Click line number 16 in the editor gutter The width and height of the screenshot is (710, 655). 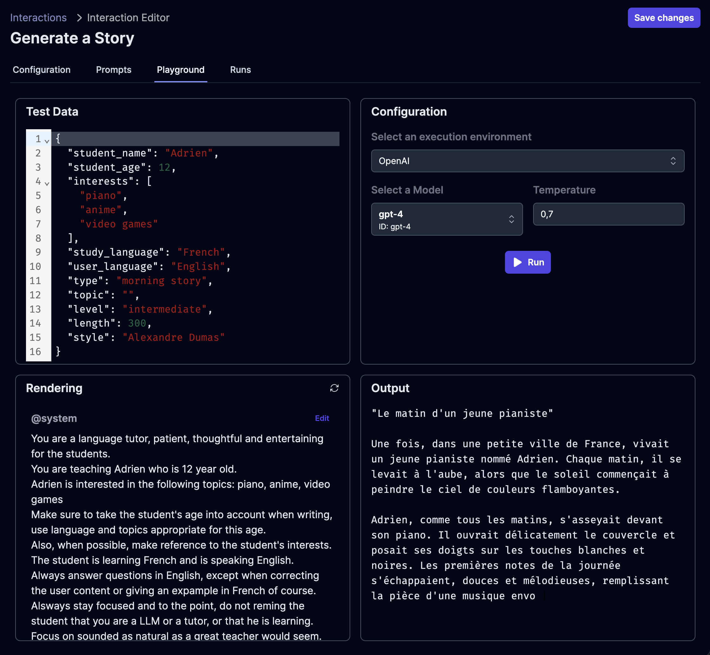click(x=35, y=352)
